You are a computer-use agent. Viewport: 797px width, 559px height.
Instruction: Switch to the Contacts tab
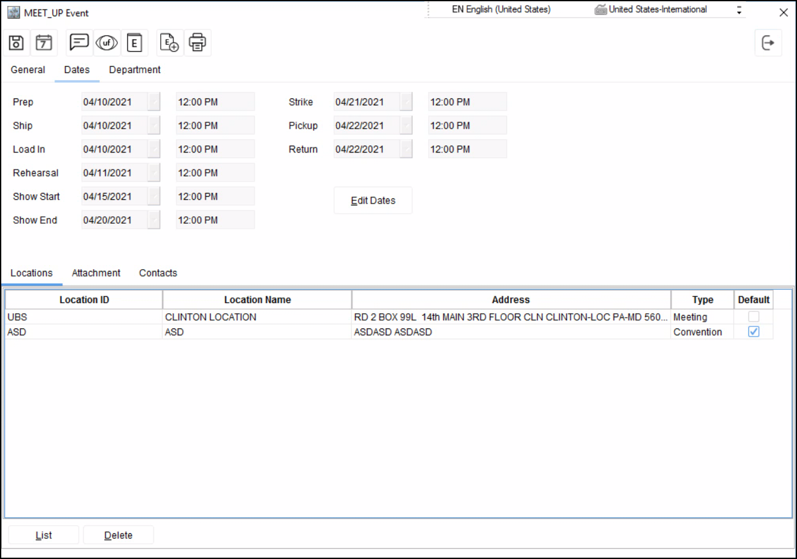coord(158,273)
